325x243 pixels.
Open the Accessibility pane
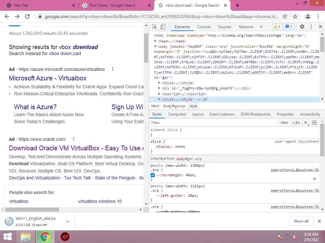click(310, 114)
